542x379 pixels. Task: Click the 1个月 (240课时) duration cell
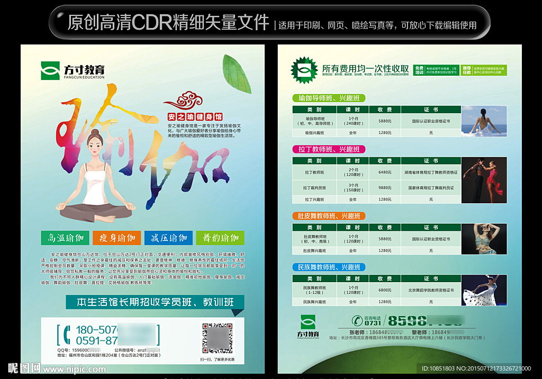[353, 121]
